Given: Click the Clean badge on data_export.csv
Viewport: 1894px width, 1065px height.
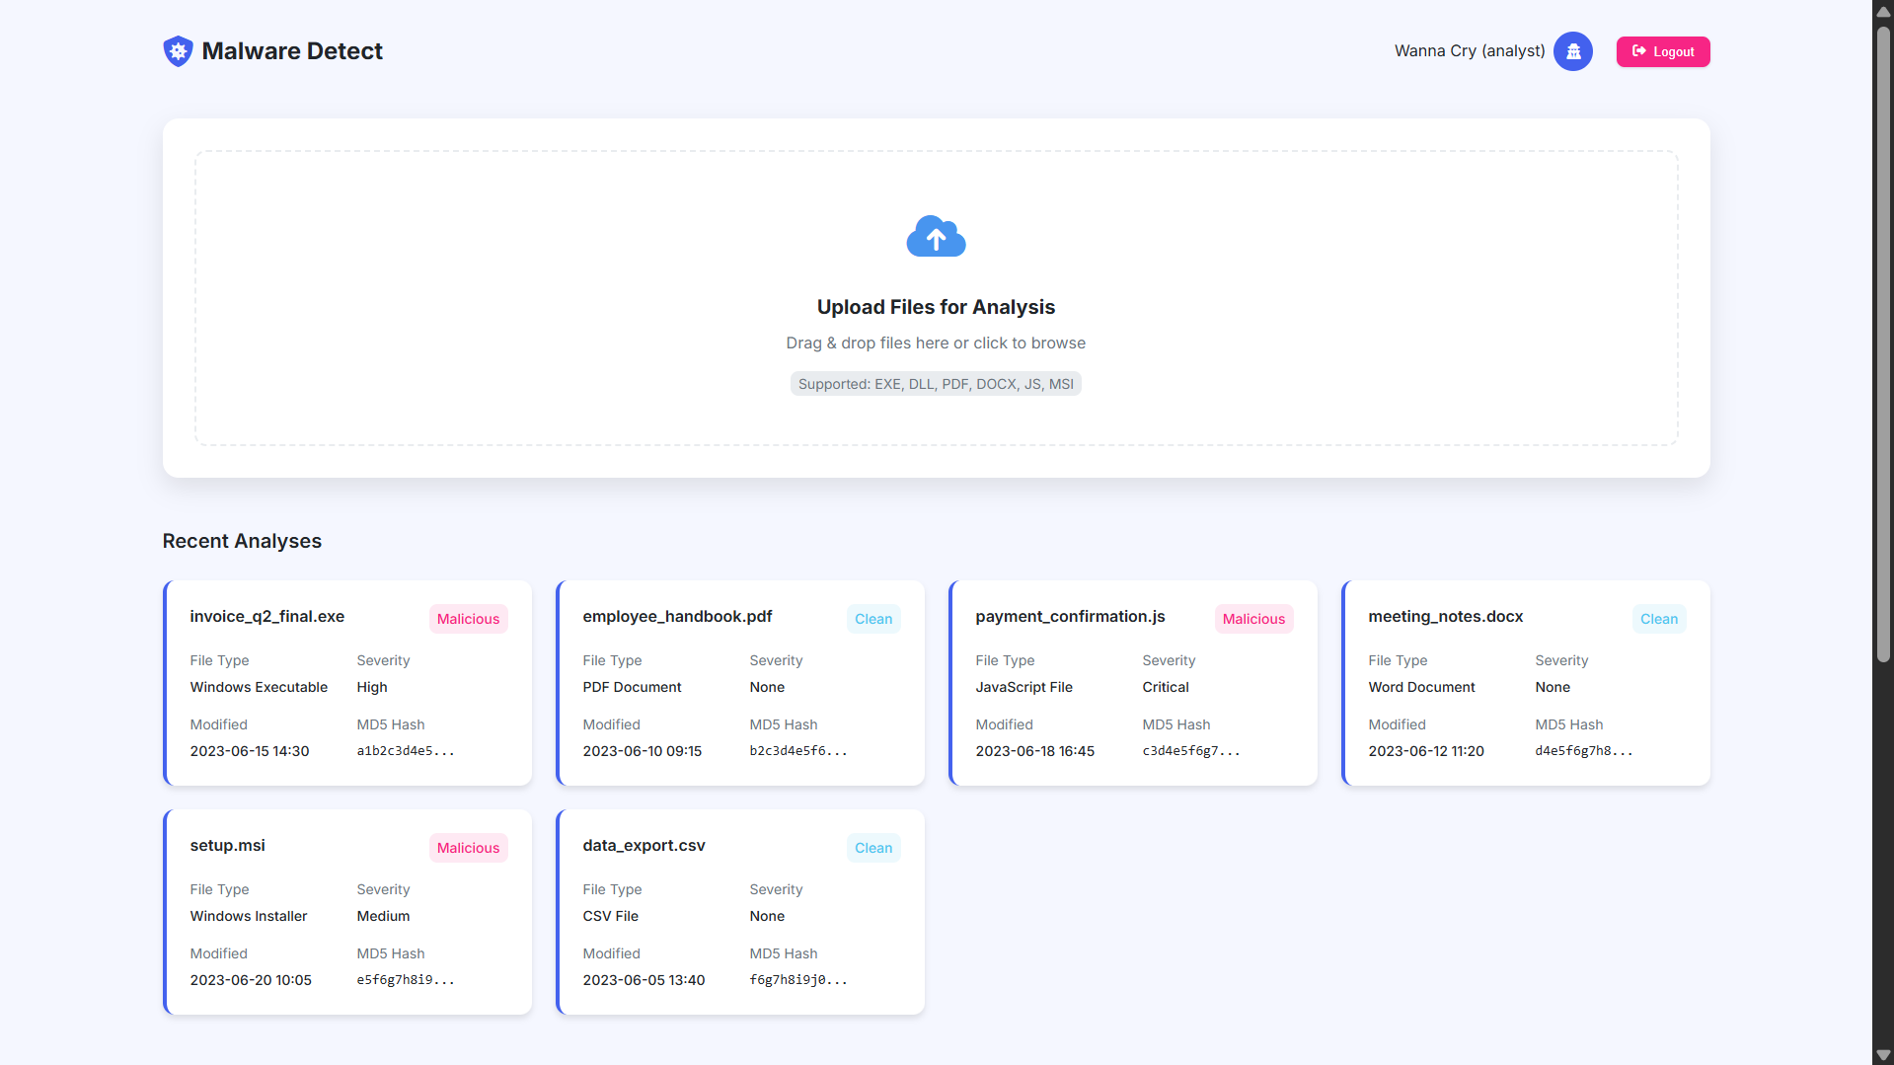Looking at the screenshot, I should coord(873,848).
